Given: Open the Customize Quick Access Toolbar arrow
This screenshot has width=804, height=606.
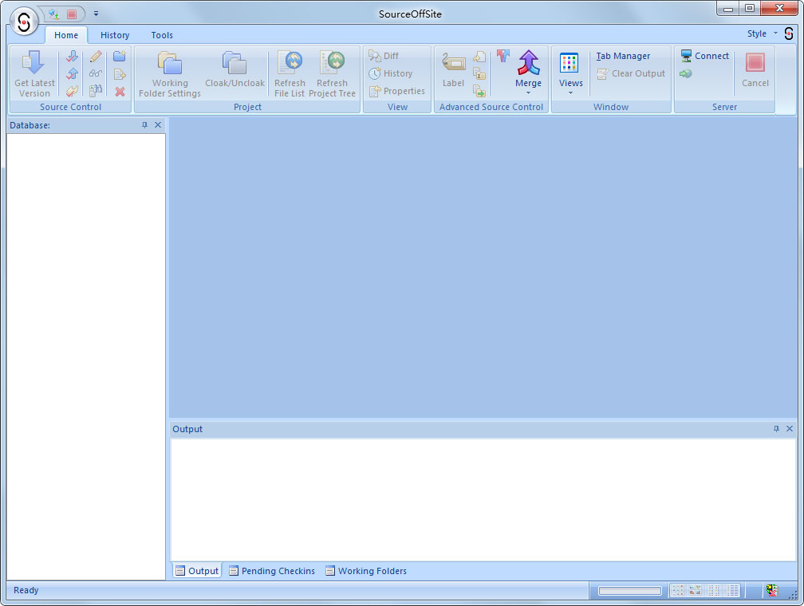Looking at the screenshot, I should pyautogui.click(x=96, y=14).
